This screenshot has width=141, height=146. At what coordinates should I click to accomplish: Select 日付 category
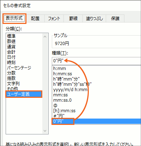(x=11, y=57)
